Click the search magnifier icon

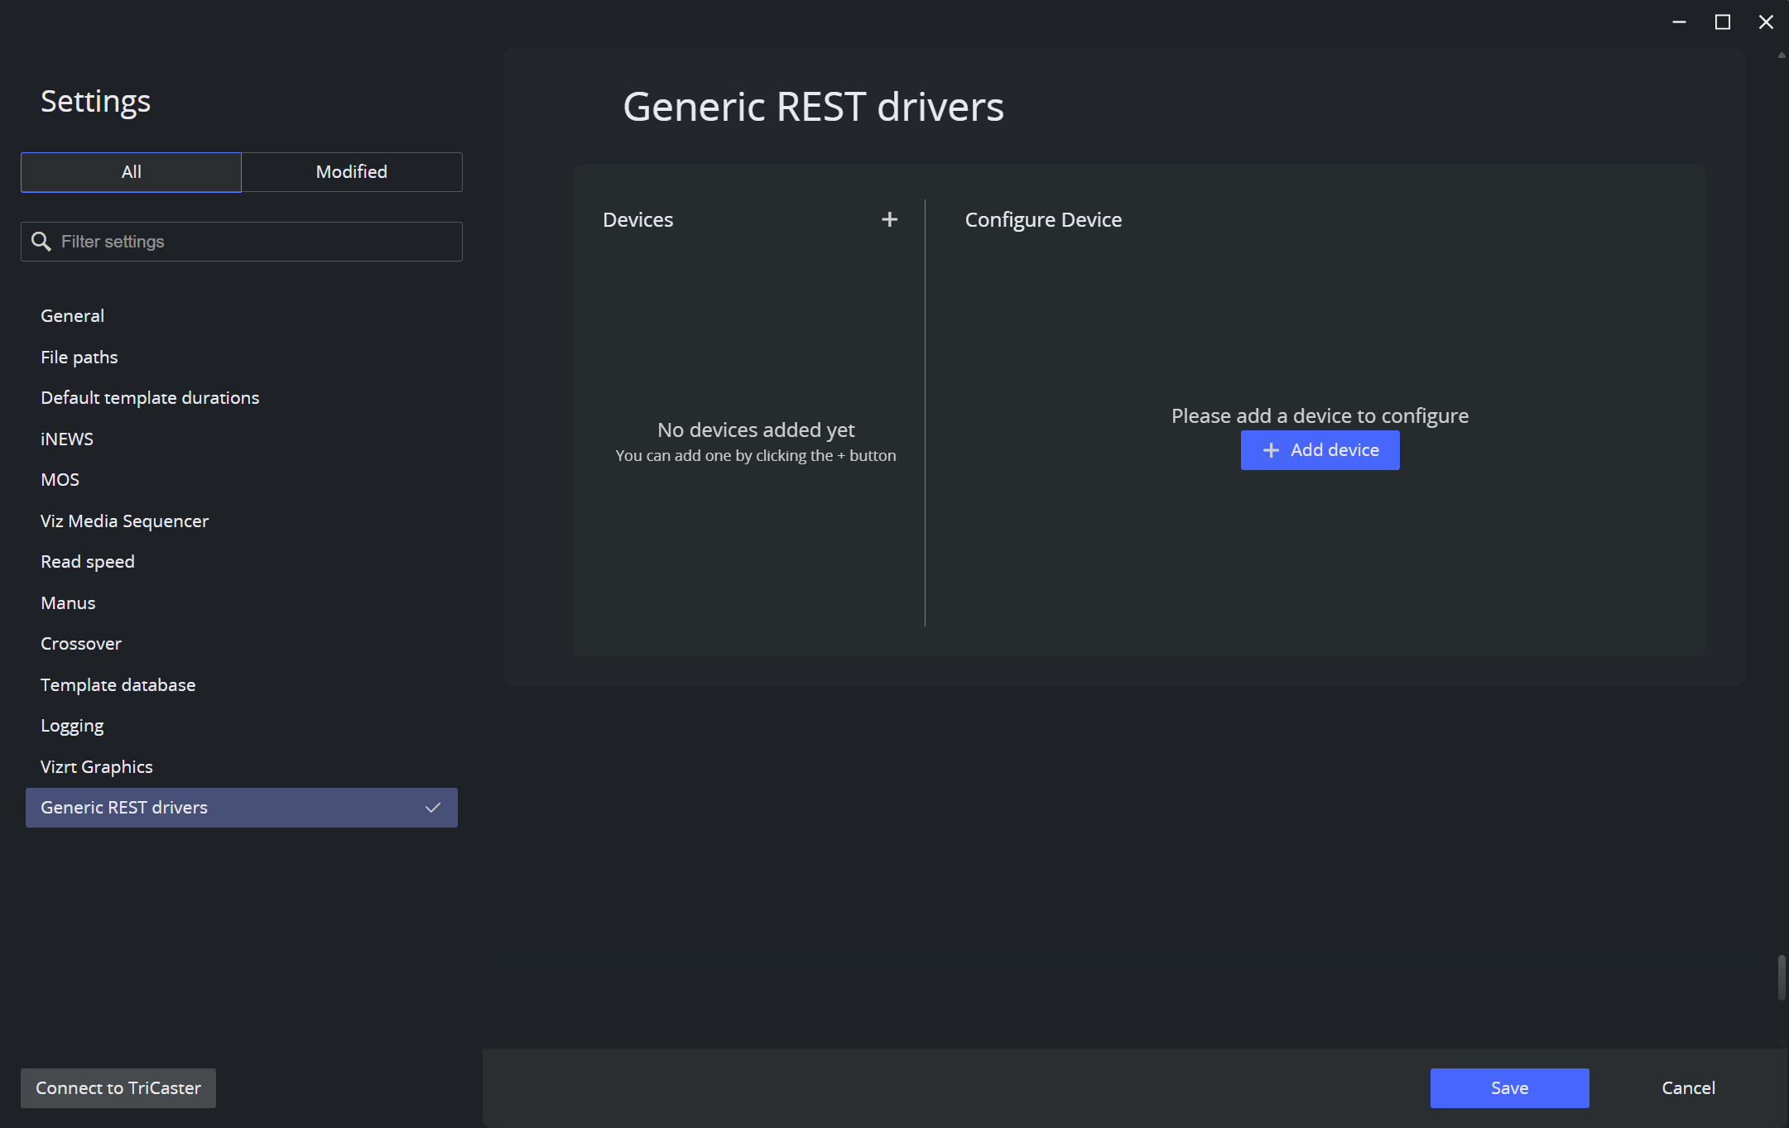point(41,241)
